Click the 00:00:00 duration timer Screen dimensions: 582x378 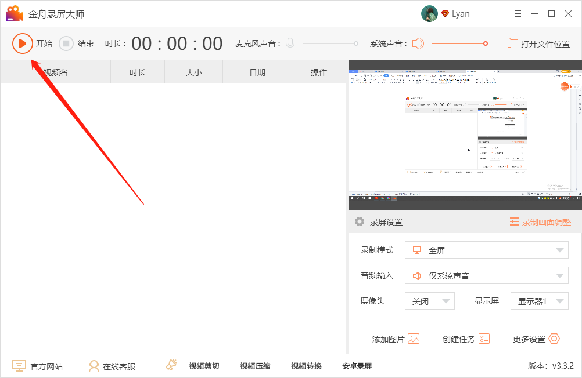pos(177,43)
